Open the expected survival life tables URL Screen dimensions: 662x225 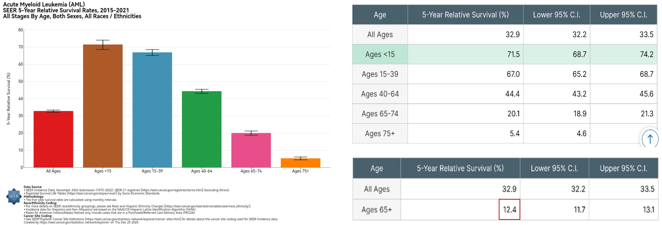coord(92,194)
